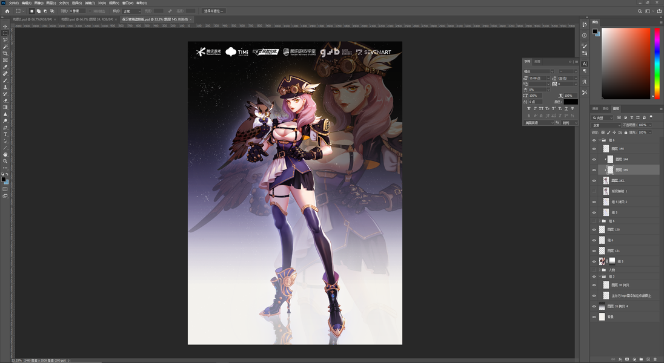
Task: Click the 羽化 feather input field
Action: (x=78, y=11)
